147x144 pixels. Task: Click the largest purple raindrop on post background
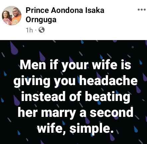coord(14,48)
